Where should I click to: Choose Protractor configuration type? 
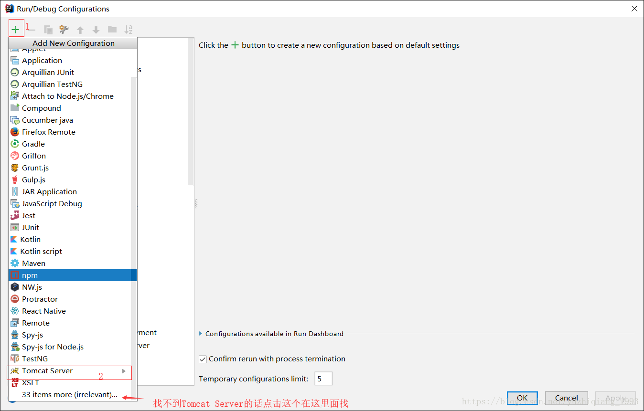[x=70, y=299]
